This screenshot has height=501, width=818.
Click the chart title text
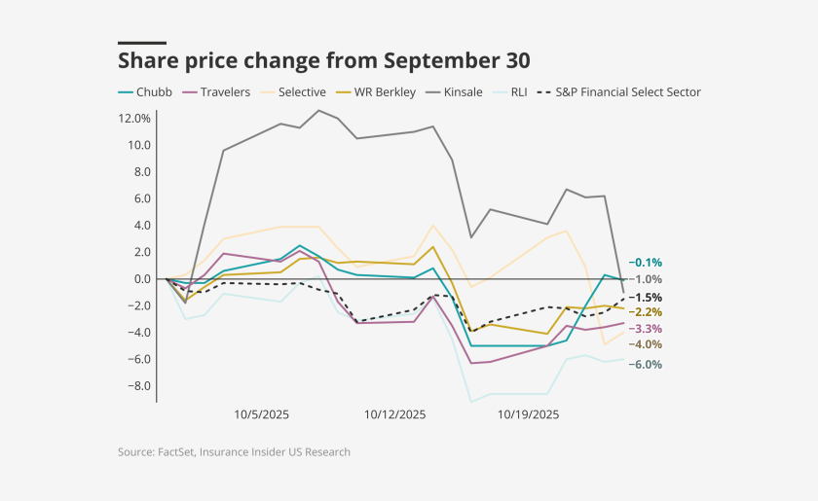click(x=324, y=60)
